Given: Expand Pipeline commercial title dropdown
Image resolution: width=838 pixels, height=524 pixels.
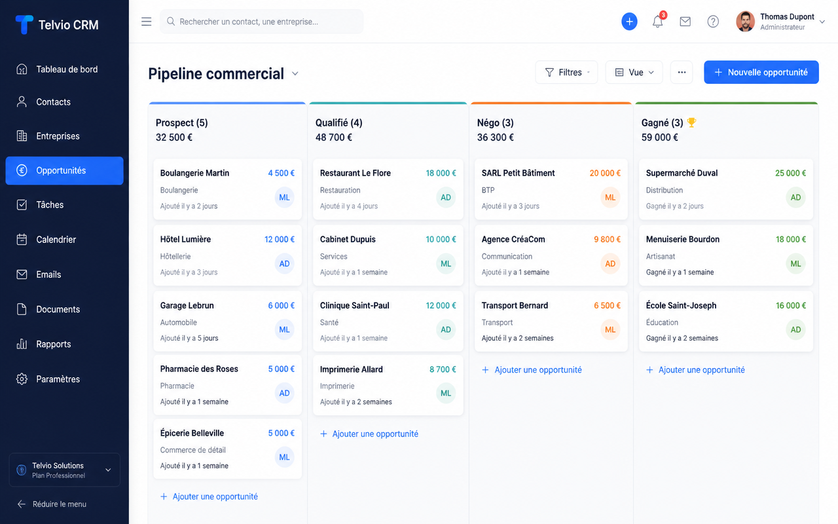Looking at the screenshot, I should tap(295, 73).
